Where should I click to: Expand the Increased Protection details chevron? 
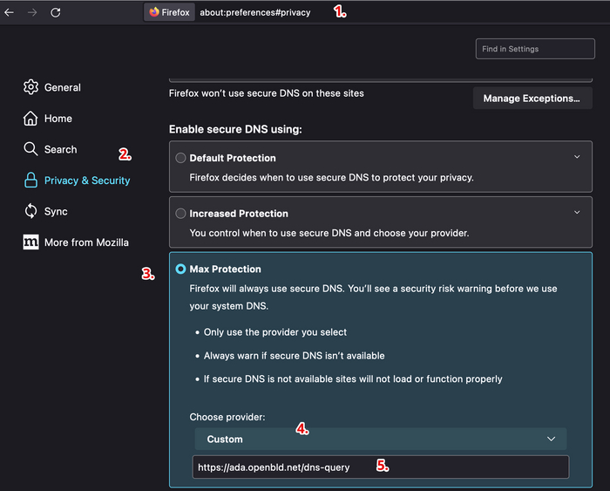coord(577,212)
